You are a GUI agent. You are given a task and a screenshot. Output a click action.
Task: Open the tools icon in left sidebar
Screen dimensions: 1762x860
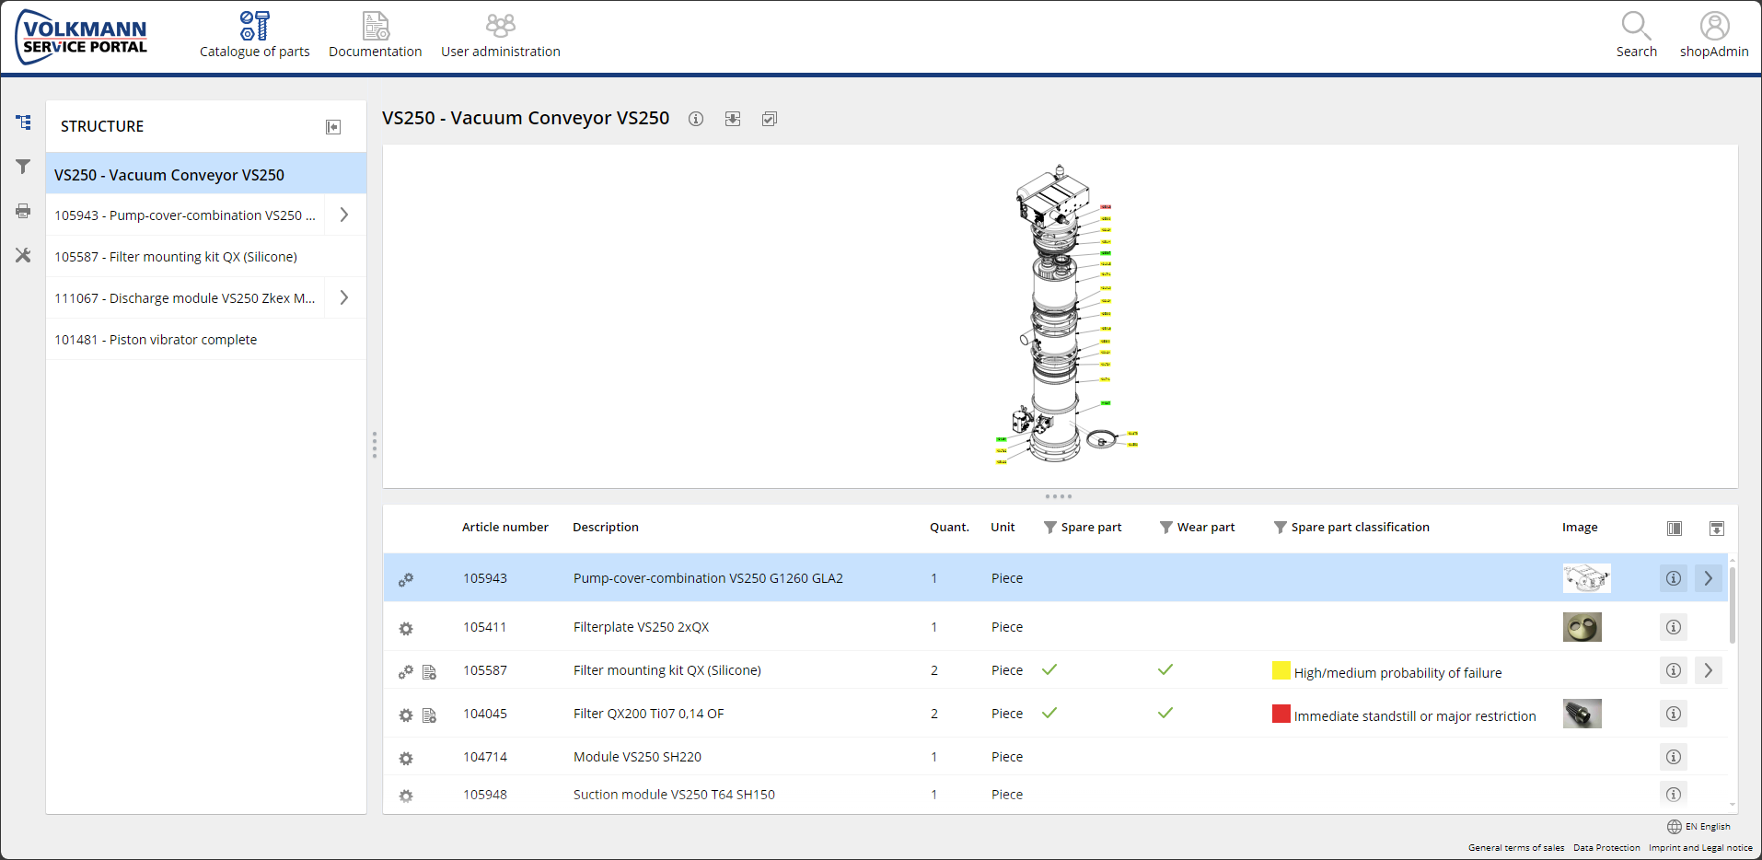click(x=23, y=255)
